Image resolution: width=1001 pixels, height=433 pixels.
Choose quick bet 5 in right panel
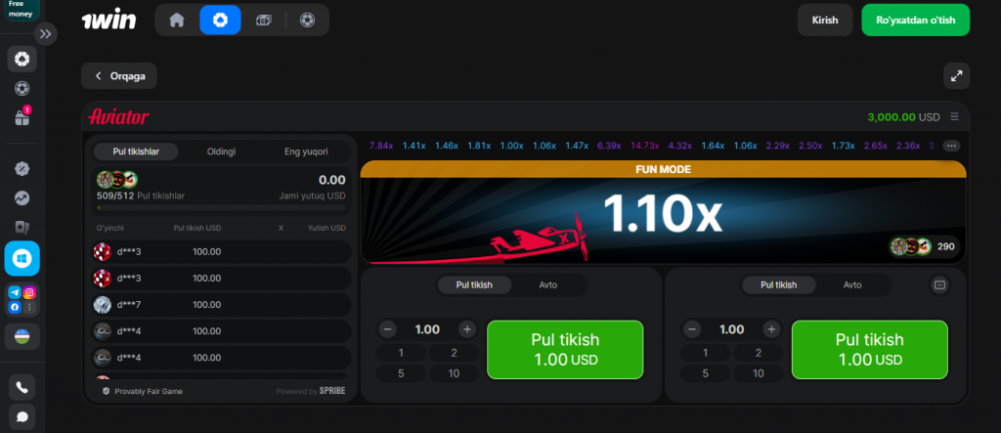click(706, 373)
